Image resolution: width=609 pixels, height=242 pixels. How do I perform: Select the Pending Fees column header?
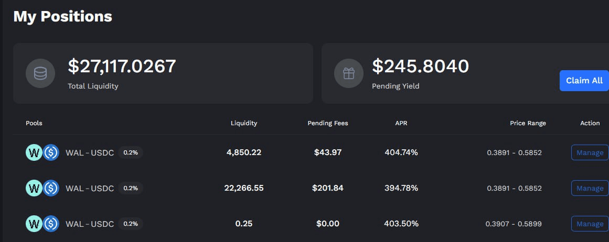[x=328, y=123]
